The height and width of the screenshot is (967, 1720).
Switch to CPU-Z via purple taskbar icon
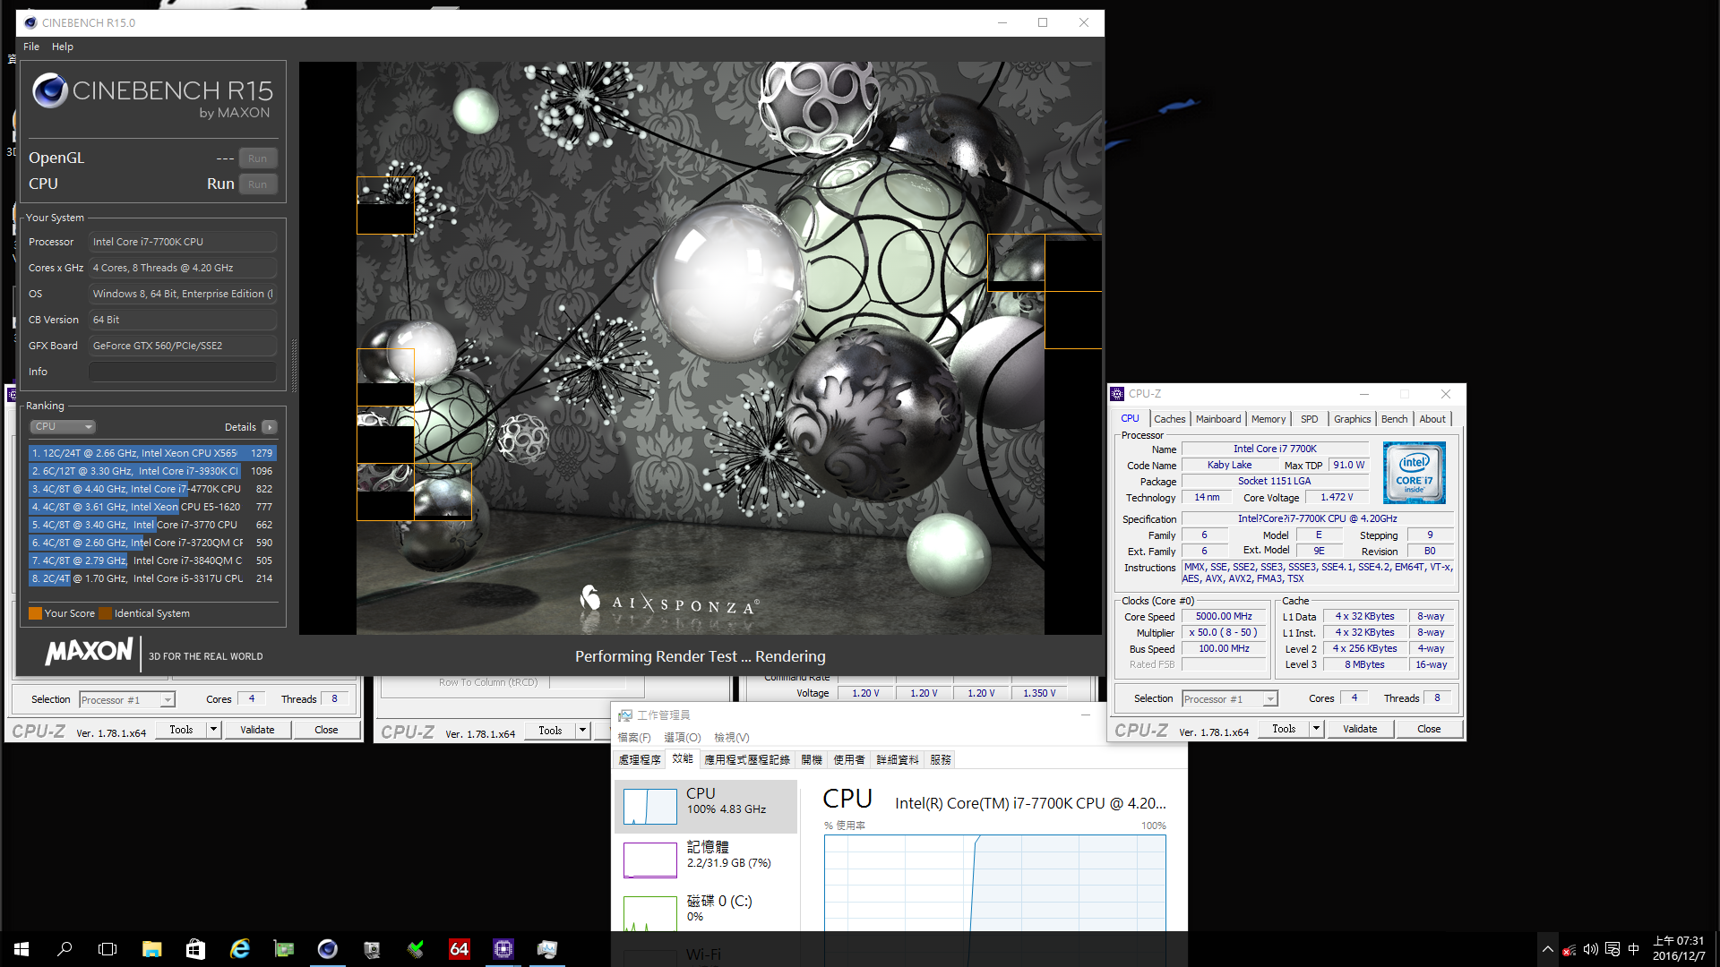[503, 949]
